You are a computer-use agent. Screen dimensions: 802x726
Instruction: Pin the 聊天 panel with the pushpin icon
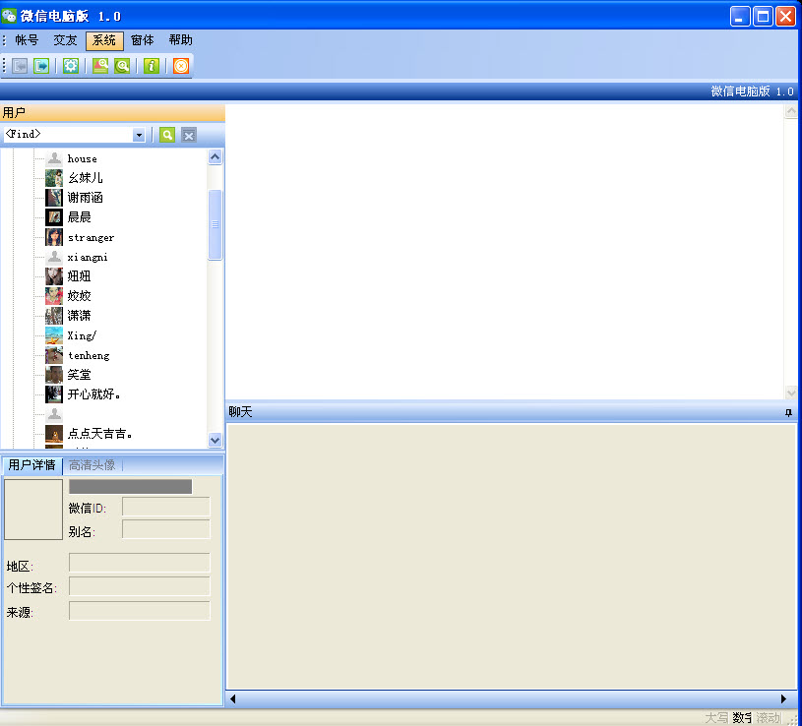pyautogui.click(x=788, y=412)
